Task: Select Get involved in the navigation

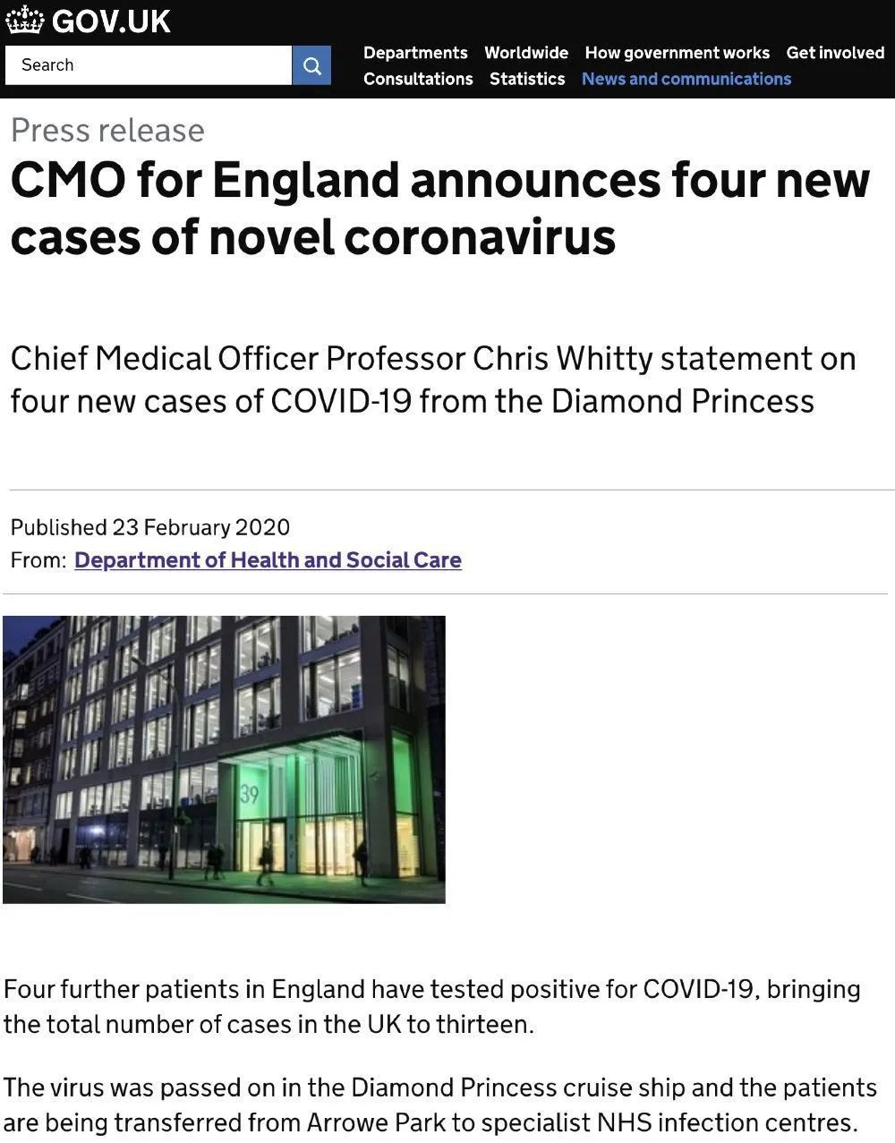Action: pyautogui.click(x=835, y=53)
